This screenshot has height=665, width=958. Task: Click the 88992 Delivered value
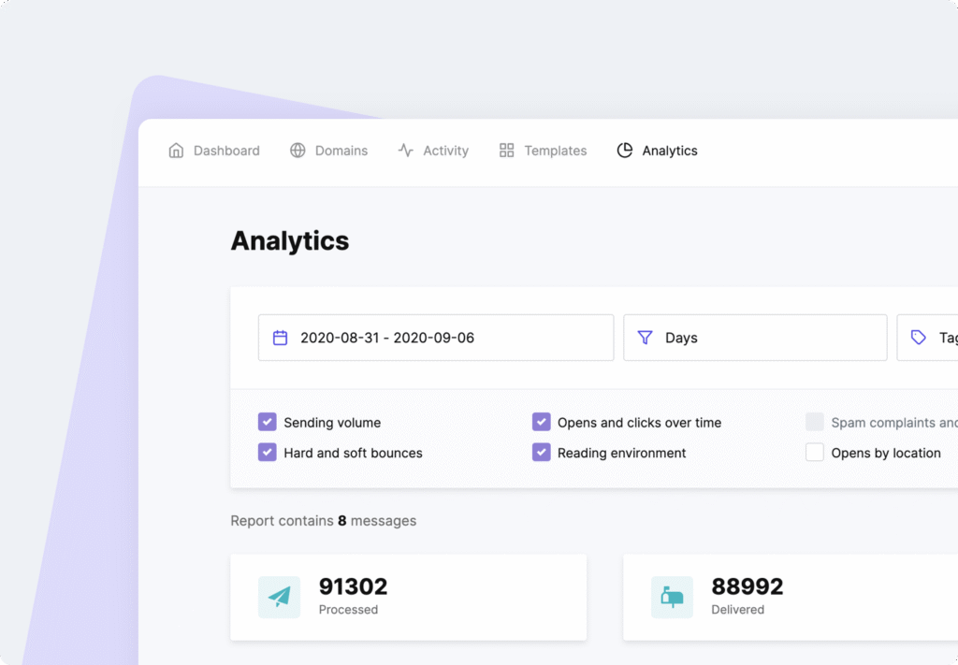(x=748, y=586)
